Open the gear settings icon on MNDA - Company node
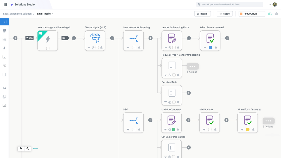This screenshot has height=158, width=281. tap(169, 129)
